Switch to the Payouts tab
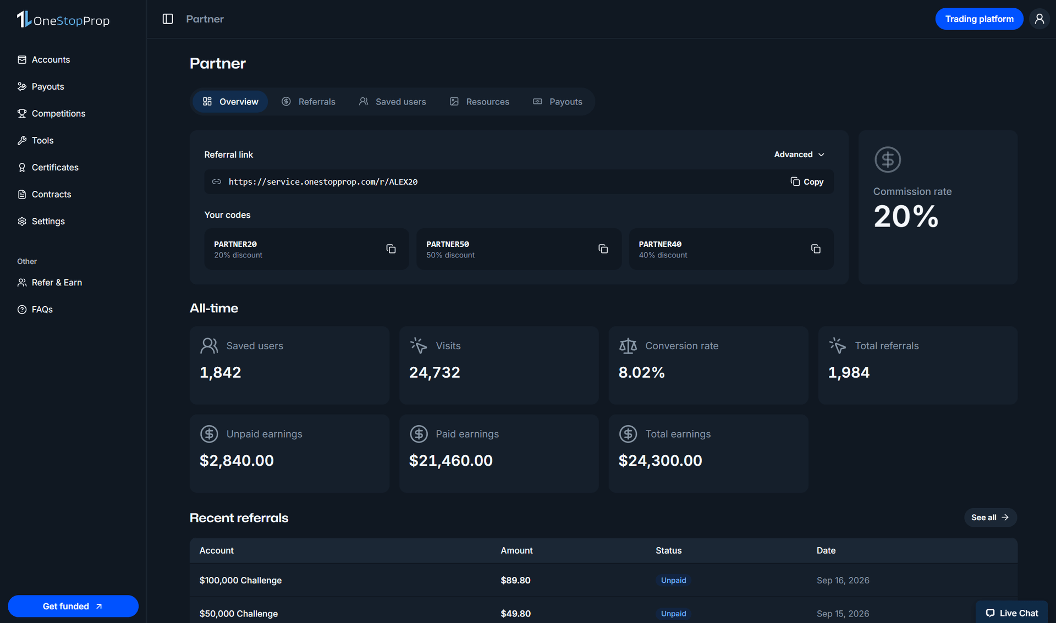 point(558,102)
